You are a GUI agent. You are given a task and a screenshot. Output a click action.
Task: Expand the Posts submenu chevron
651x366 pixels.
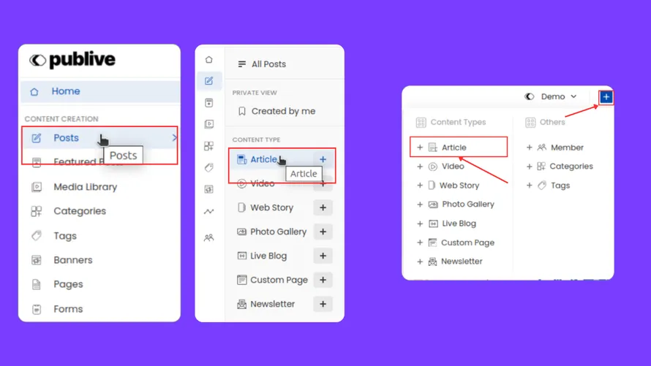(x=174, y=137)
